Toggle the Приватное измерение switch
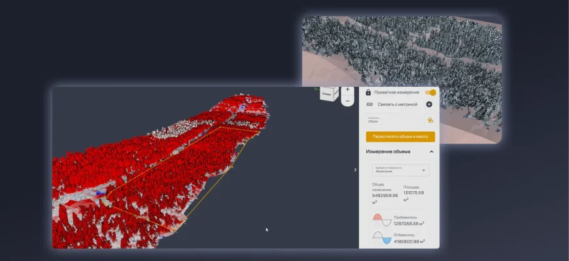This screenshot has width=569, height=261. pyautogui.click(x=430, y=93)
